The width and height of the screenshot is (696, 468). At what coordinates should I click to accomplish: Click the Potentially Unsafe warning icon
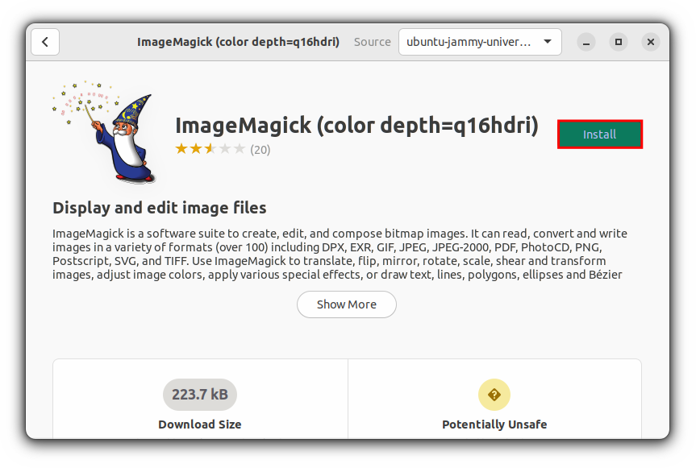(494, 395)
